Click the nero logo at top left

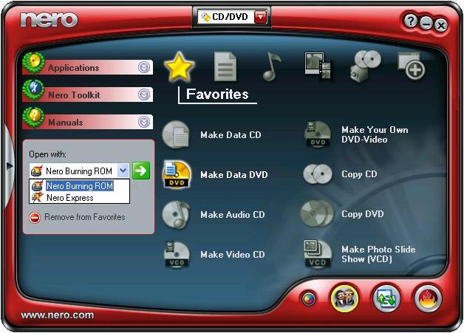[x=49, y=19]
